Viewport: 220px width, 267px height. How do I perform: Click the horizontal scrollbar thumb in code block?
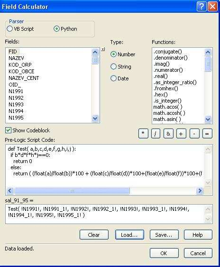tap(72, 190)
